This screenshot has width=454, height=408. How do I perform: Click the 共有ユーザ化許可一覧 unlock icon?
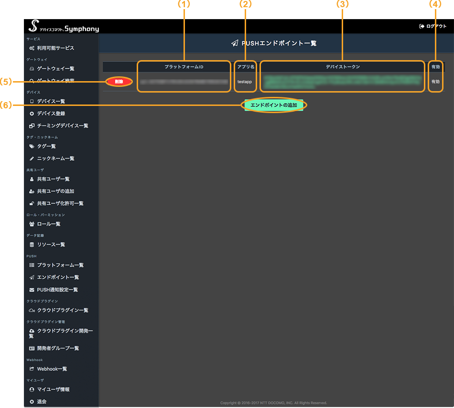tap(32, 204)
